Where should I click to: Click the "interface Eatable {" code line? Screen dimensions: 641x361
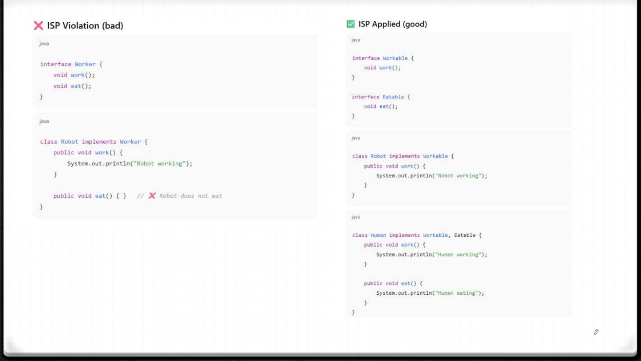point(381,97)
